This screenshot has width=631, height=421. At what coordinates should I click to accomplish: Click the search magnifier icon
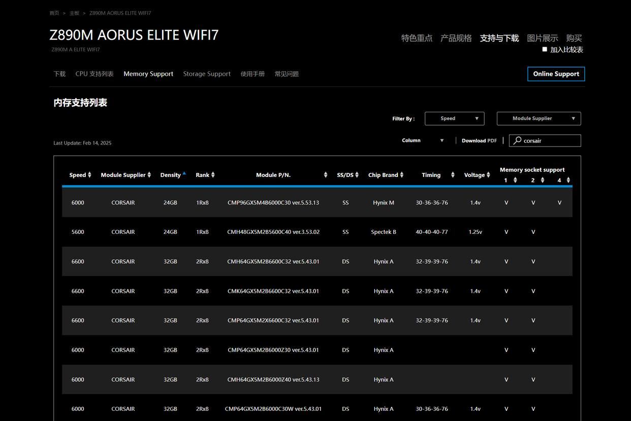[x=517, y=140]
